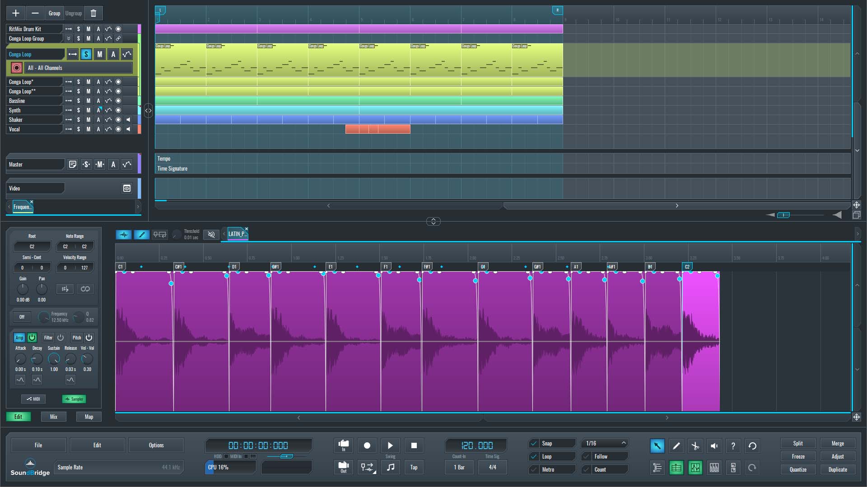The image size is (867, 487).
Task: Open the Sample Rate selector
Action: [x=118, y=468]
